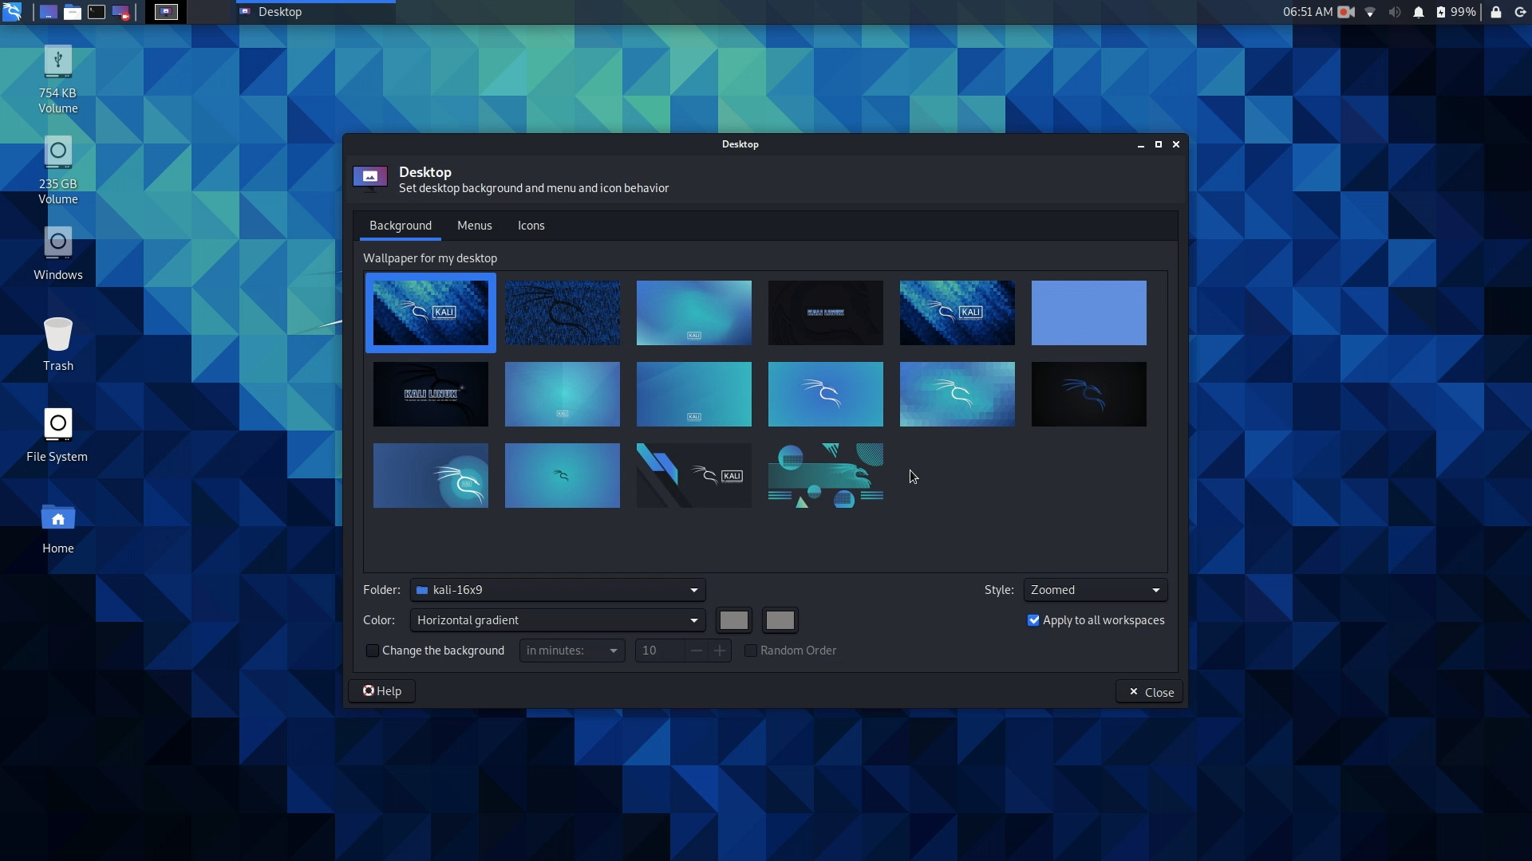Click the Desktop window button in taskbar
The width and height of the screenshot is (1532, 861).
tap(316, 12)
